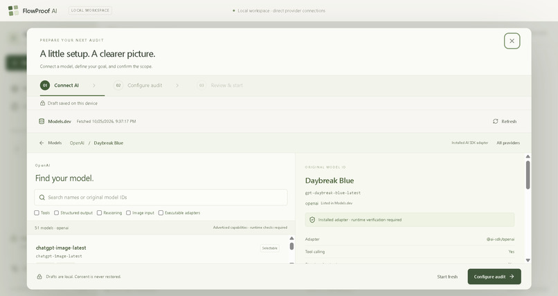Click Installed adapter runtime verification notice
Image resolution: width=558 pixels, height=296 pixels.
pyautogui.click(x=410, y=220)
